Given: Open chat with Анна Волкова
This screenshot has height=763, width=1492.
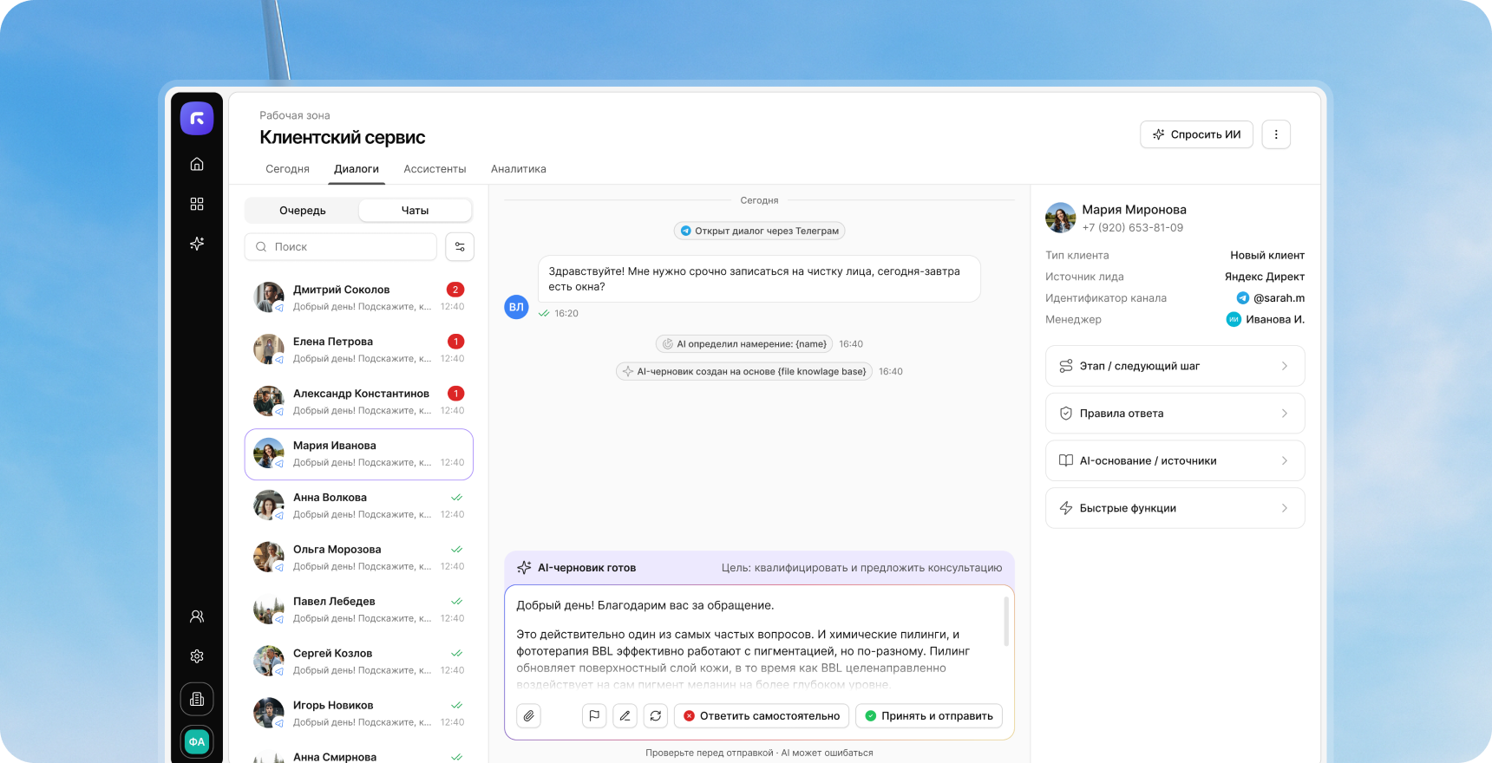Looking at the screenshot, I should tap(359, 505).
